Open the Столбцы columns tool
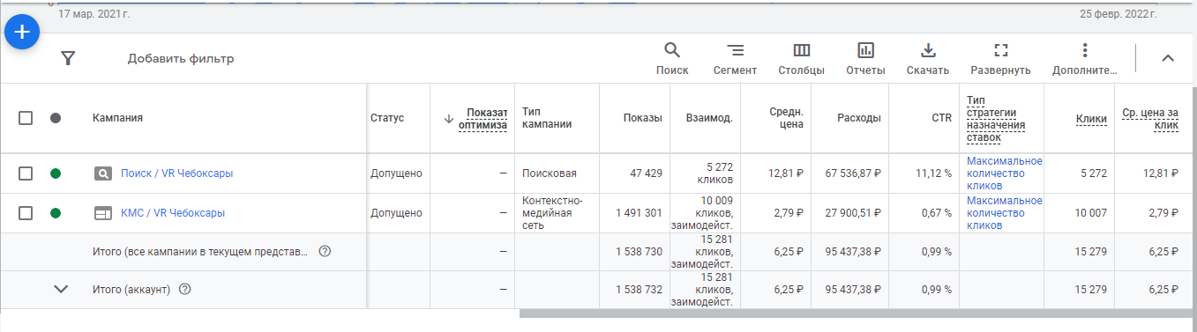Viewport: 1197px width, 332px height. [802, 59]
